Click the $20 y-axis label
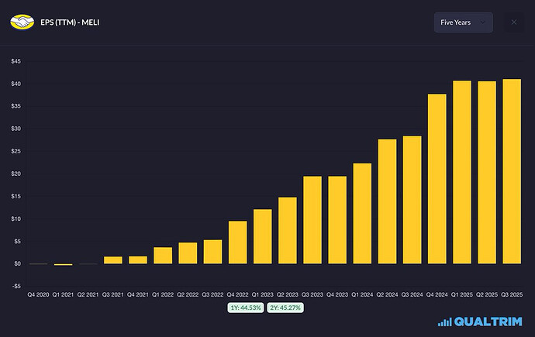Image resolution: width=535 pixels, height=337 pixels. point(16,174)
